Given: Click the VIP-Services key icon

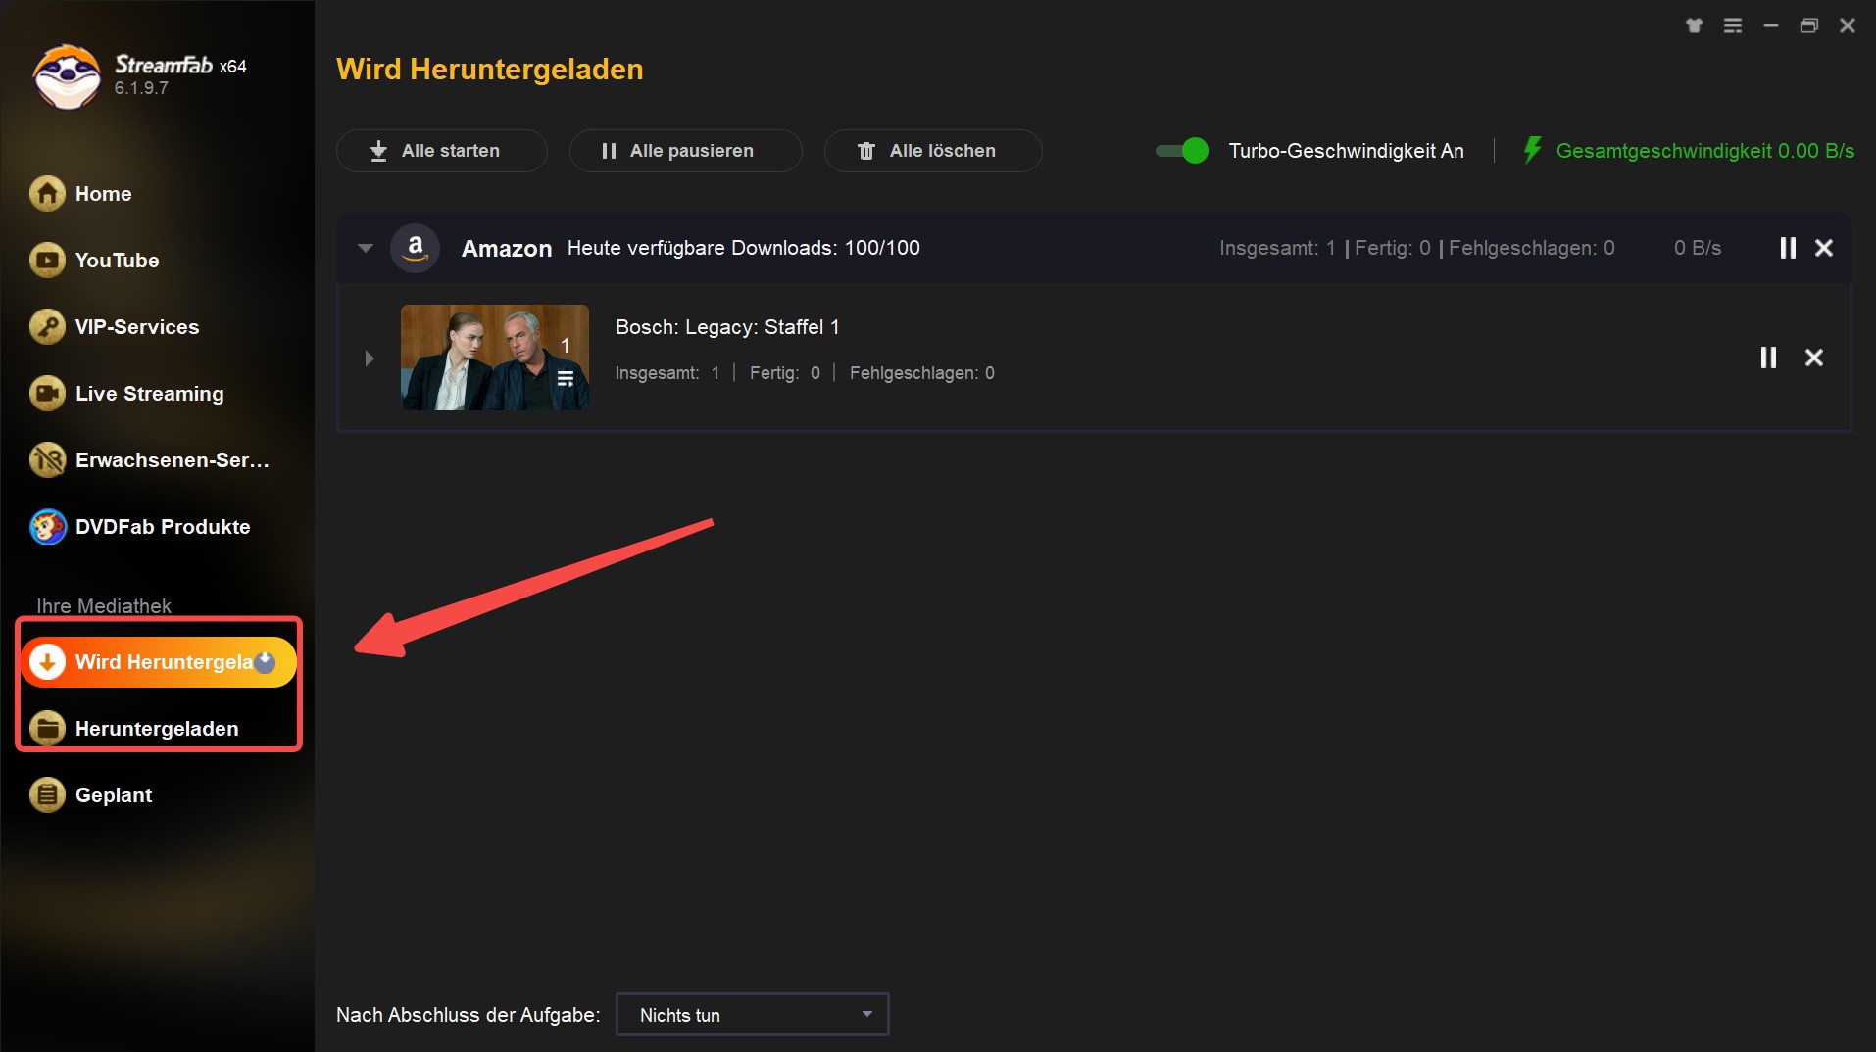Looking at the screenshot, I should tap(47, 327).
